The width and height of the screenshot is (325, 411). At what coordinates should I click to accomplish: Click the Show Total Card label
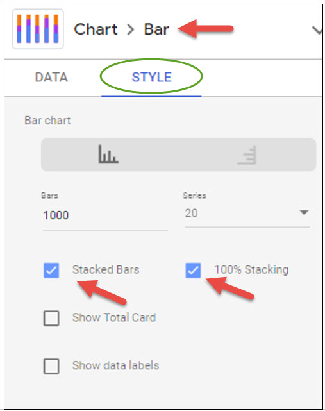(114, 317)
